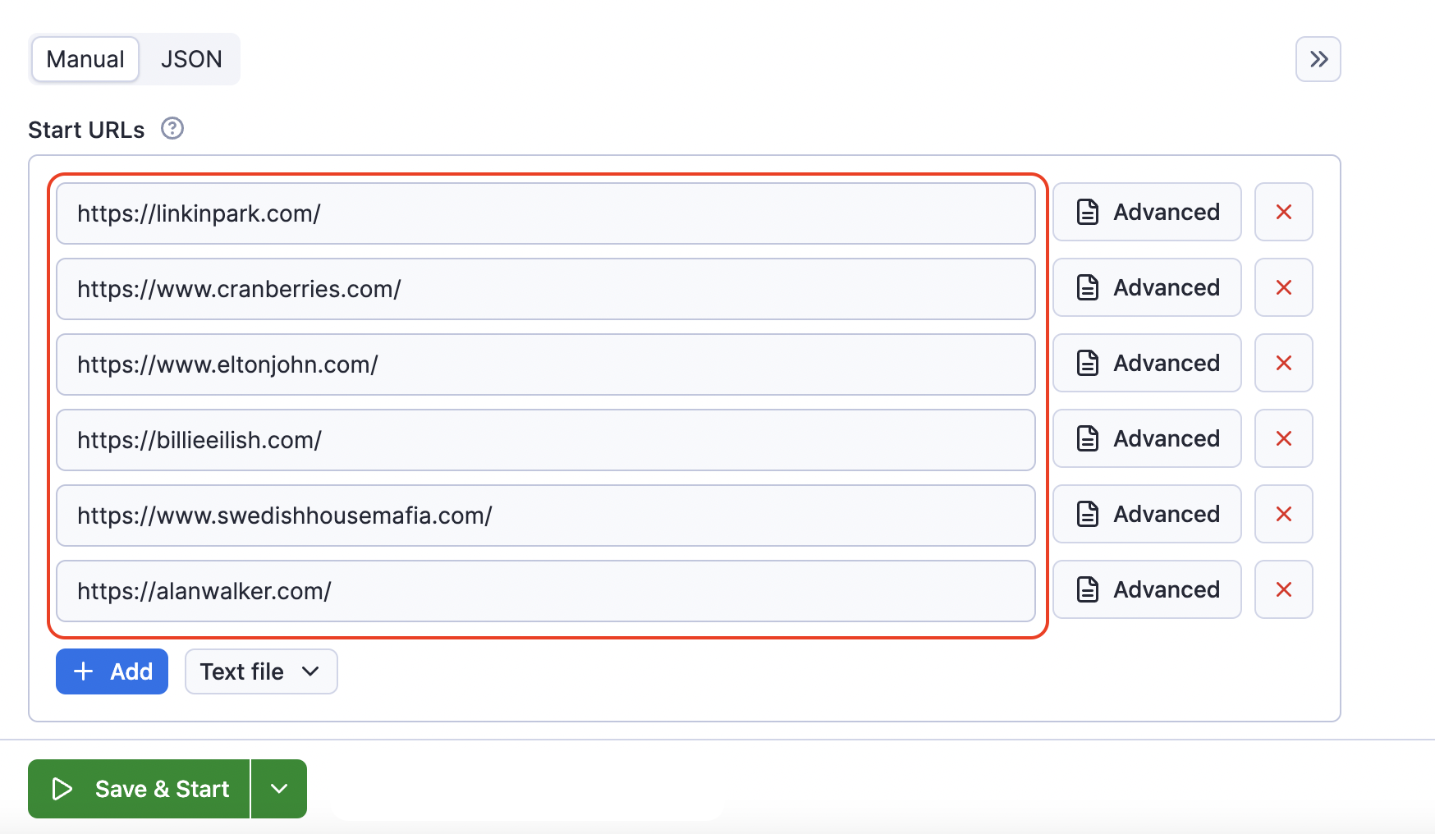Open Advanced options for alanwalker.com
Viewport: 1435px width, 834px height.
point(1146,589)
